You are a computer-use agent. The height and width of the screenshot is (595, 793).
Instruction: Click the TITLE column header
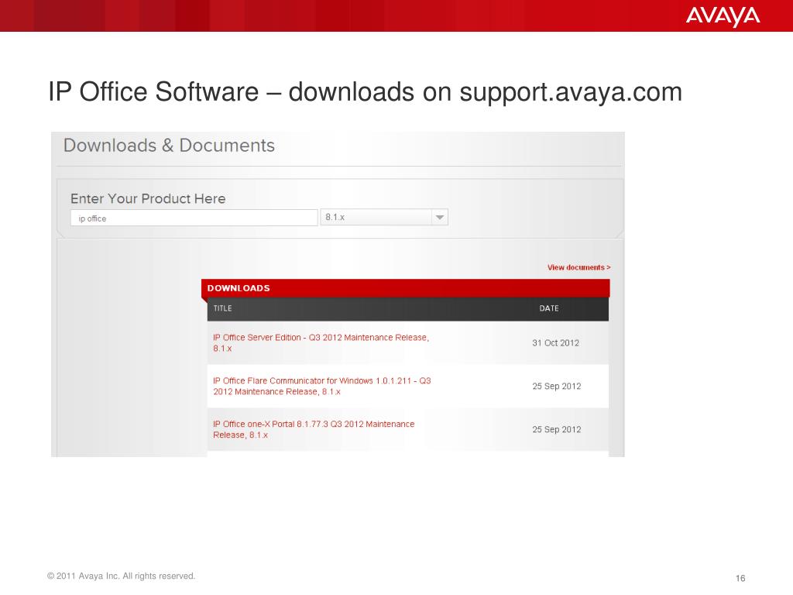[x=222, y=308]
